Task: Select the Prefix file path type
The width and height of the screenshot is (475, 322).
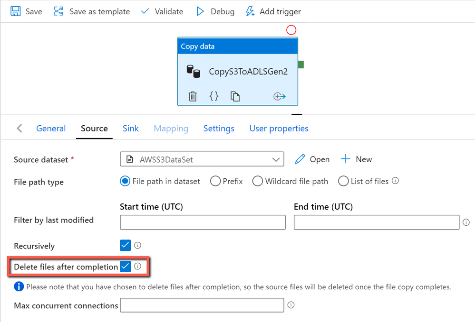Action: tap(215, 181)
